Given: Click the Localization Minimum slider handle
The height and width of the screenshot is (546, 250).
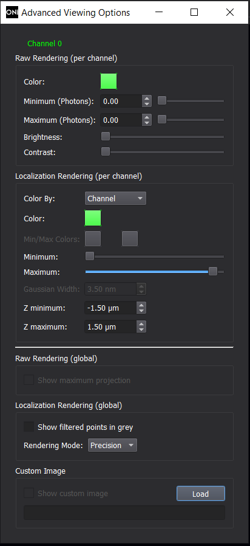Looking at the screenshot, I should coord(90,257).
